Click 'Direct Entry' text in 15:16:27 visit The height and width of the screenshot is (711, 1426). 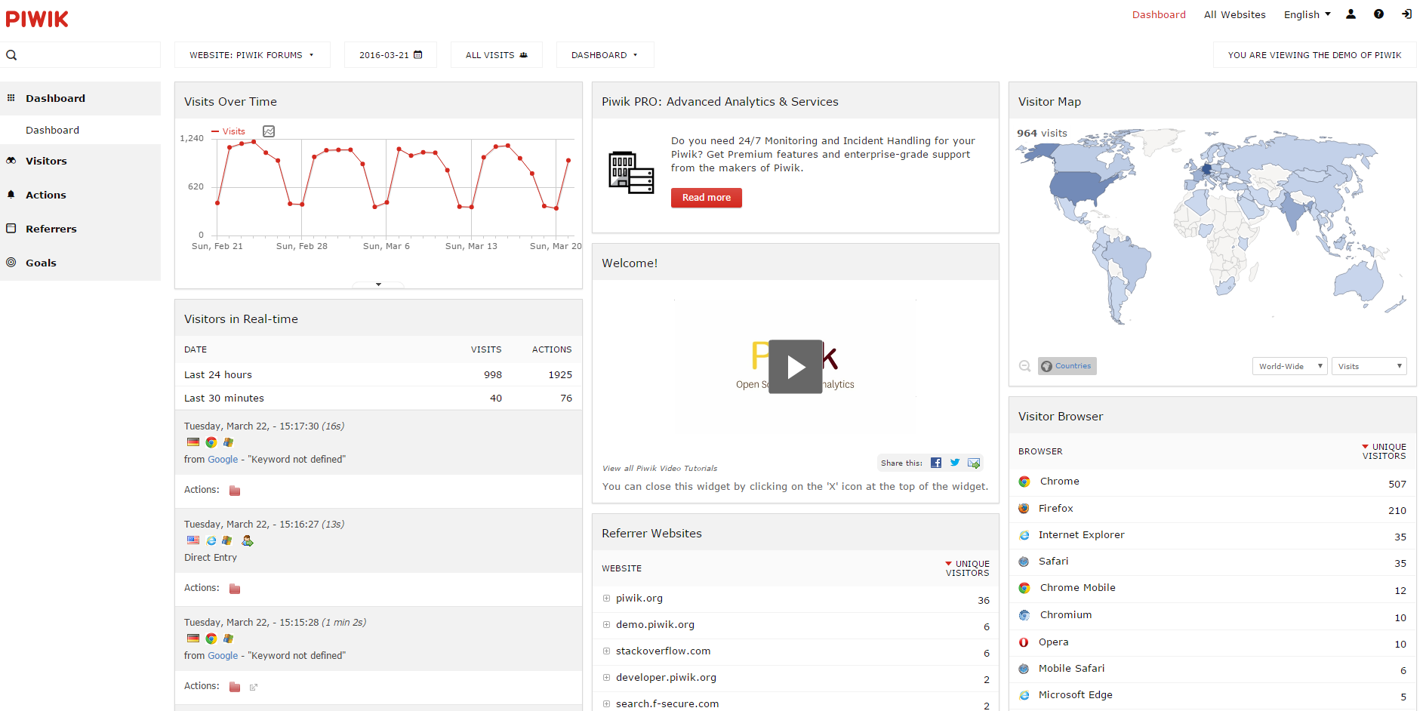click(x=211, y=558)
